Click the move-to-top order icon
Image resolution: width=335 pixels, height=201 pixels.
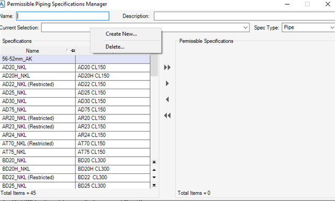click(x=154, y=162)
